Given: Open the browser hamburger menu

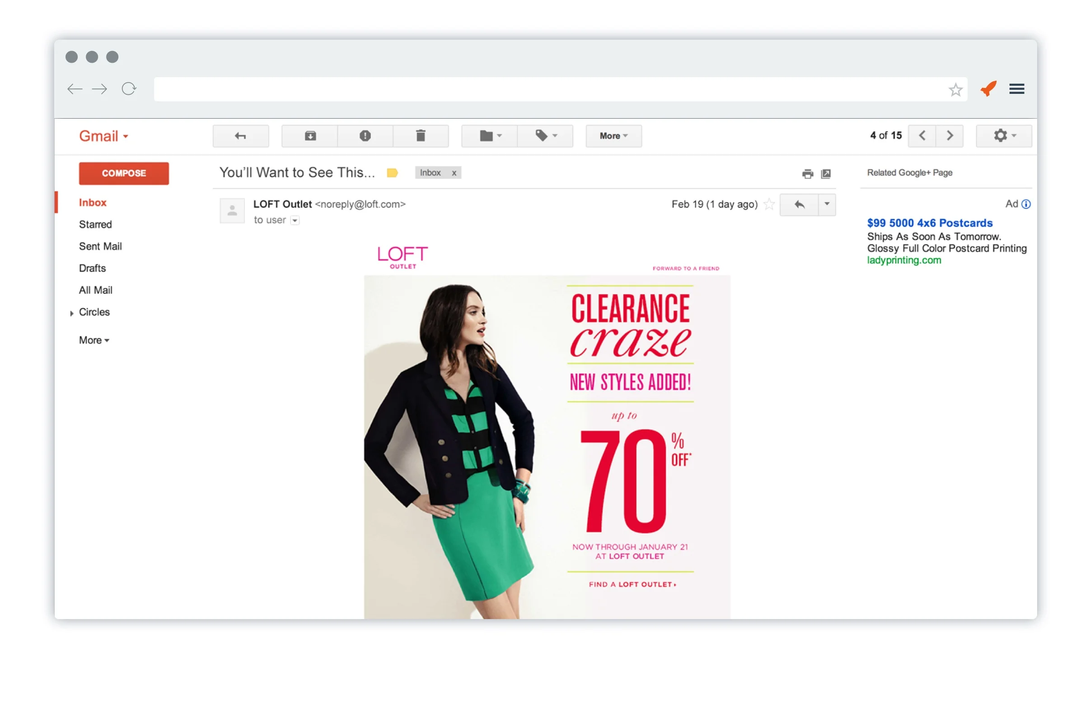Looking at the screenshot, I should coord(1017,89).
